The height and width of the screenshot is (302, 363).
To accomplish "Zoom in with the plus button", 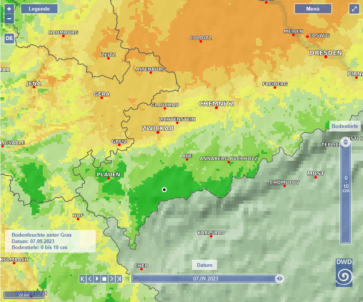I will pos(9,8).
